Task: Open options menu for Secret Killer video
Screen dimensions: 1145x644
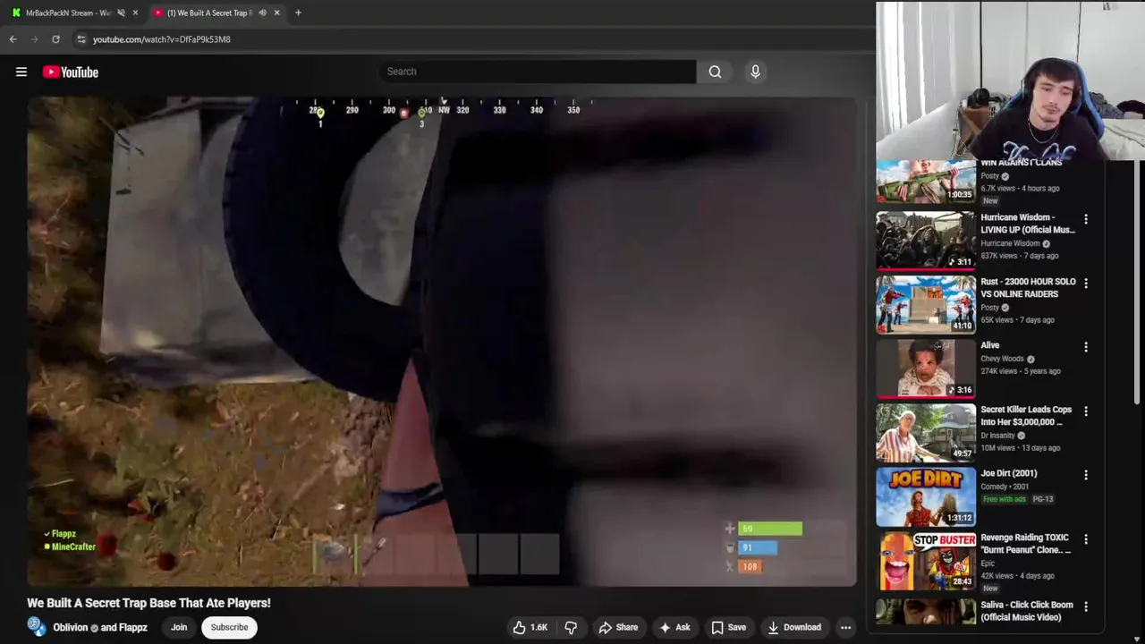Action: (x=1086, y=411)
